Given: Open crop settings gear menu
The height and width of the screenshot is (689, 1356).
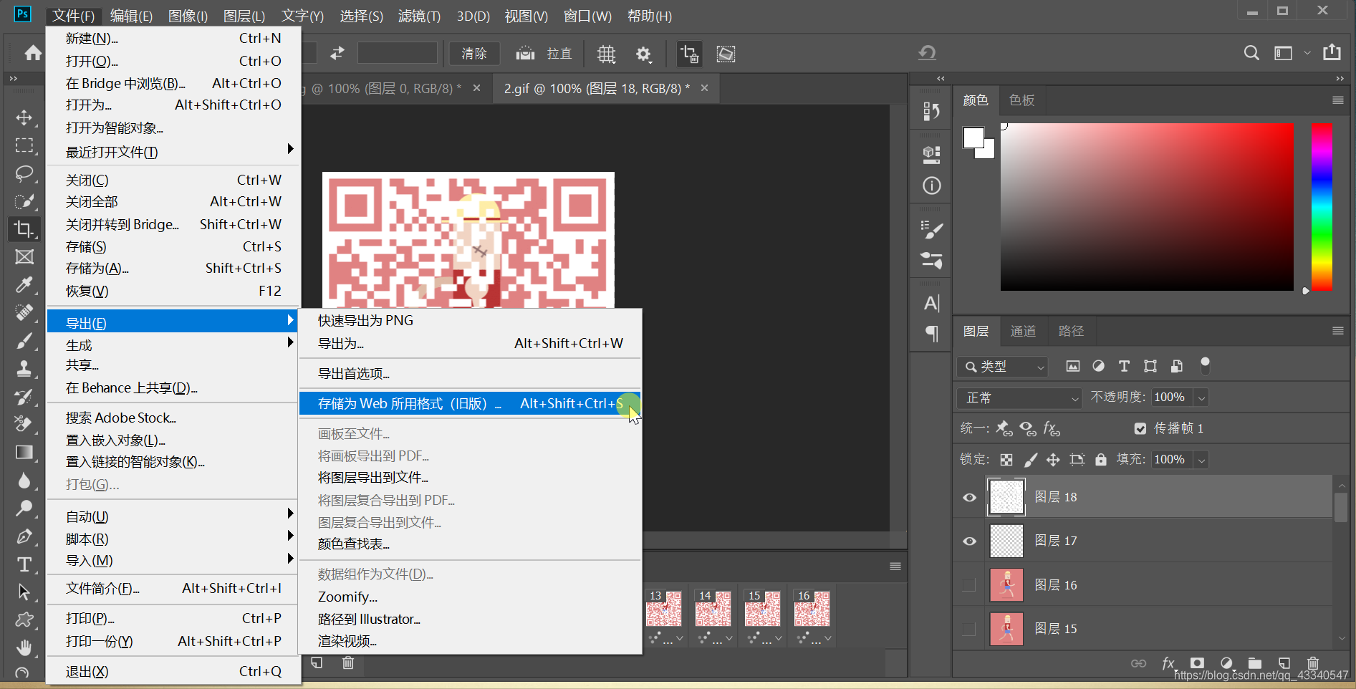Looking at the screenshot, I should pyautogui.click(x=643, y=54).
